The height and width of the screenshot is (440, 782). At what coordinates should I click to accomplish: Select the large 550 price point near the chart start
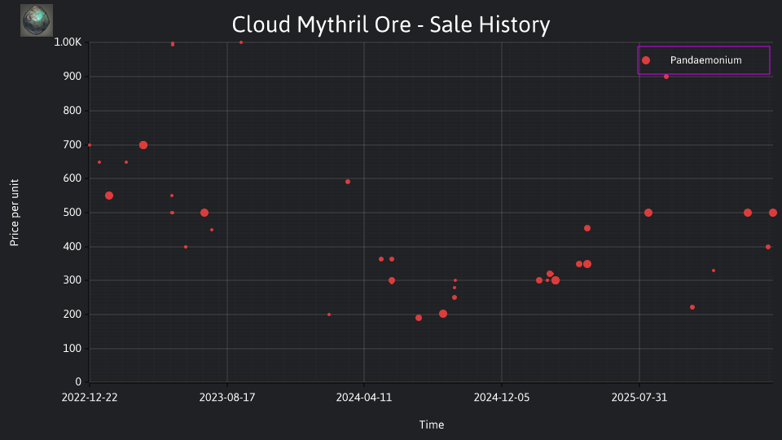point(109,196)
